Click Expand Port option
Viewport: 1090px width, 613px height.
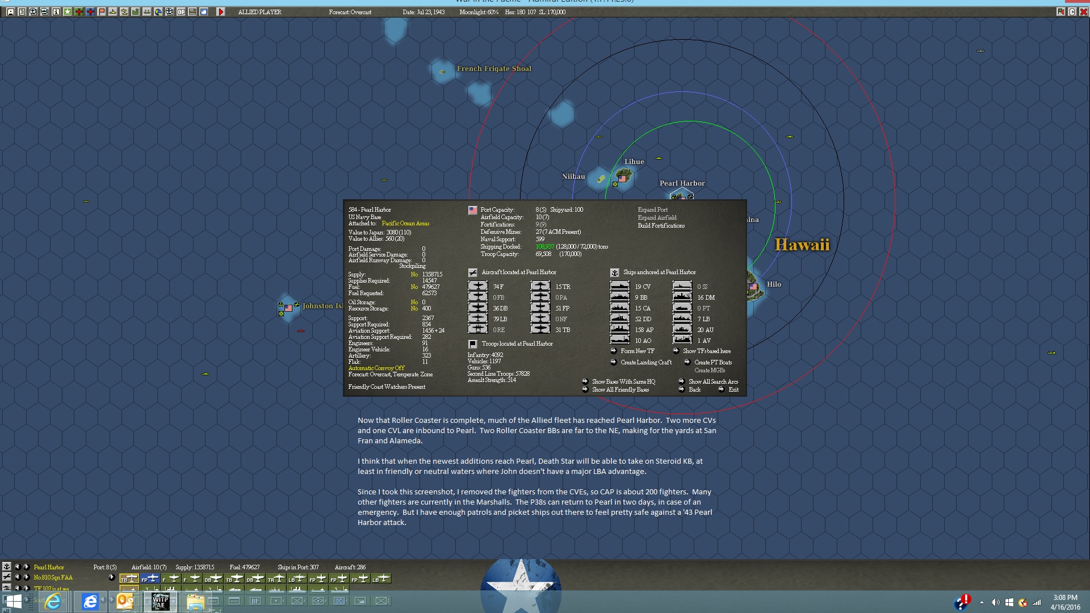(652, 209)
